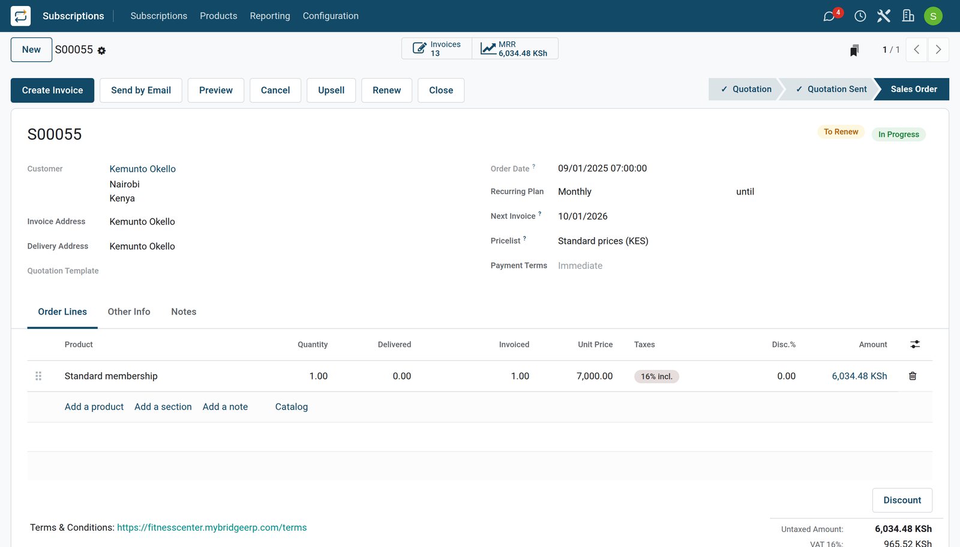Click the Kemunto Okello customer link
Viewport: 960px width, 547px height.
coord(143,169)
